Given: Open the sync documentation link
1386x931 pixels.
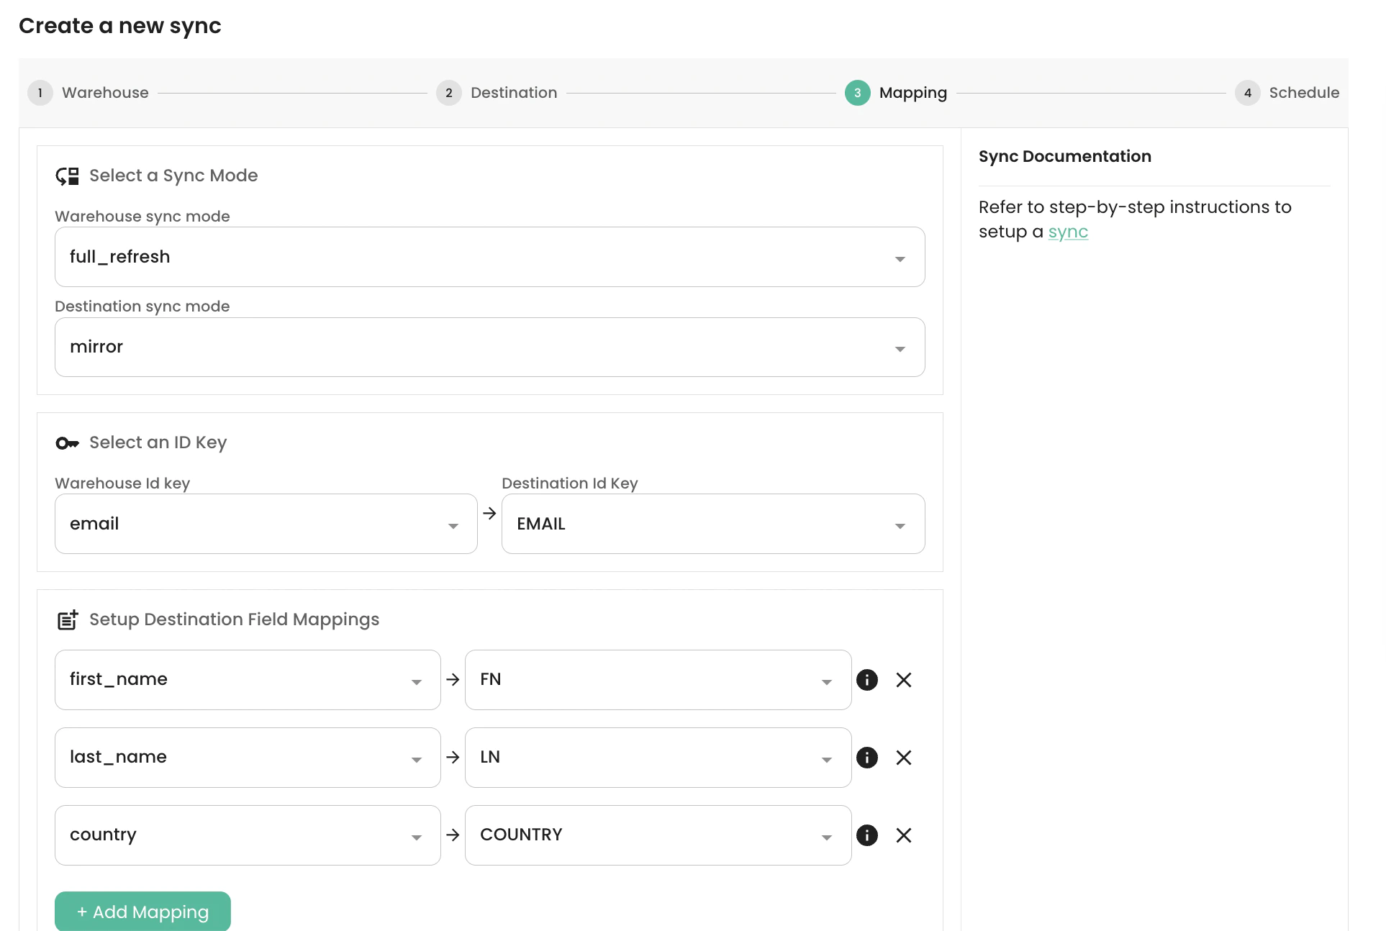Looking at the screenshot, I should [1068, 232].
